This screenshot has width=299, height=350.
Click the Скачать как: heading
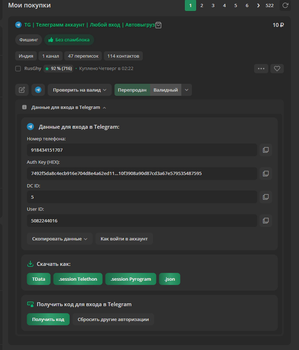tap(54, 264)
